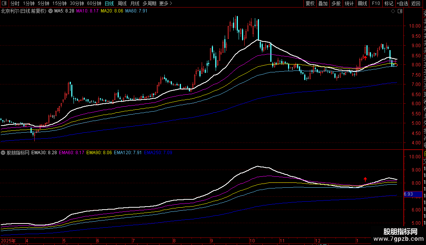Viewport: 426px width, 245px height.
Task: Add stock via +自选 button
Action: point(402,3)
